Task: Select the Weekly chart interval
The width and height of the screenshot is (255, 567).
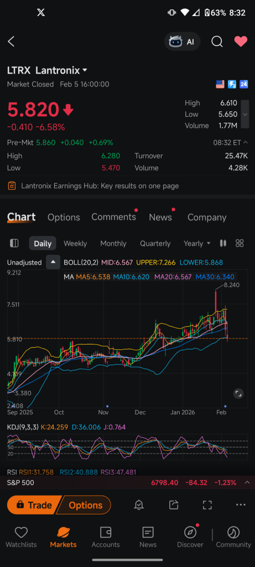Action: pos(75,244)
